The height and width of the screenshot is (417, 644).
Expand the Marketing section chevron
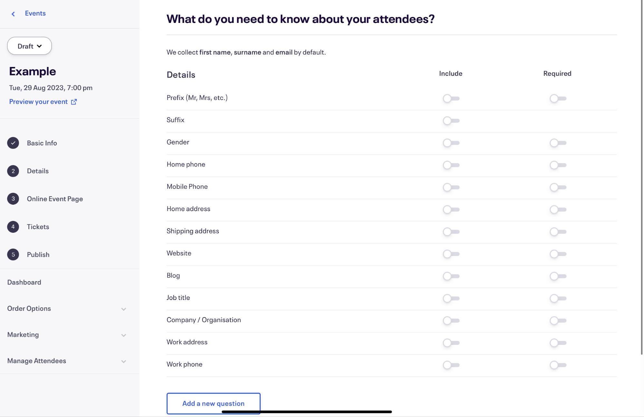point(123,335)
